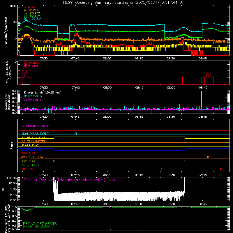Select the cyan 50-100 keV legend label
233x233 pixels.
tap(33, 19)
